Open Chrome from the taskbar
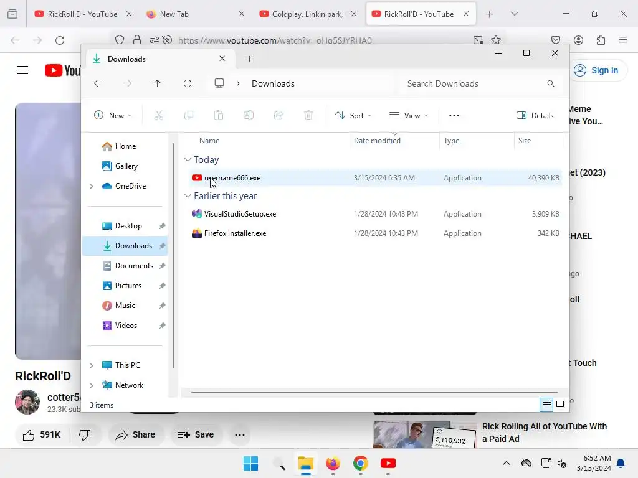The height and width of the screenshot is (478, 638). coord(361,463)
